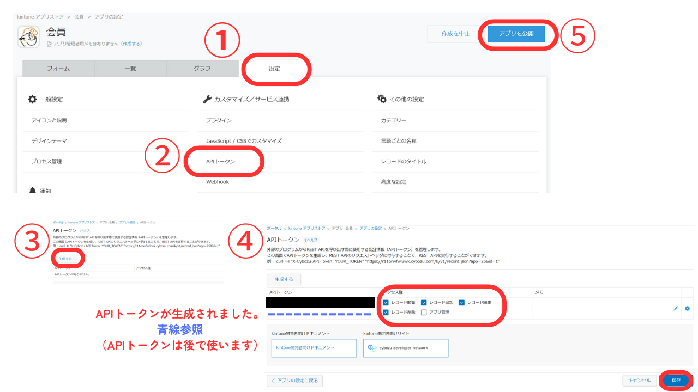
Task: Click the gears icon beside その他の設定
Action: [x=382, y=99]
